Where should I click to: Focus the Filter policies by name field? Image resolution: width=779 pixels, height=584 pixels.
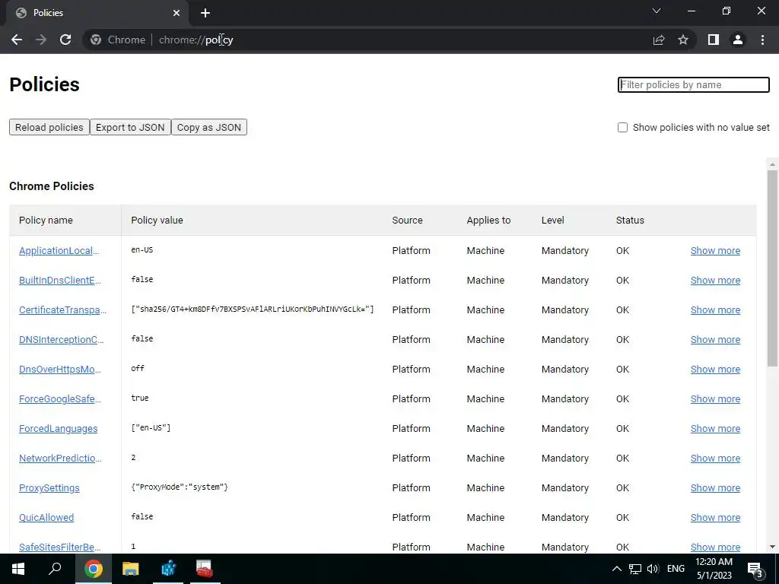(x=694, y=84)
